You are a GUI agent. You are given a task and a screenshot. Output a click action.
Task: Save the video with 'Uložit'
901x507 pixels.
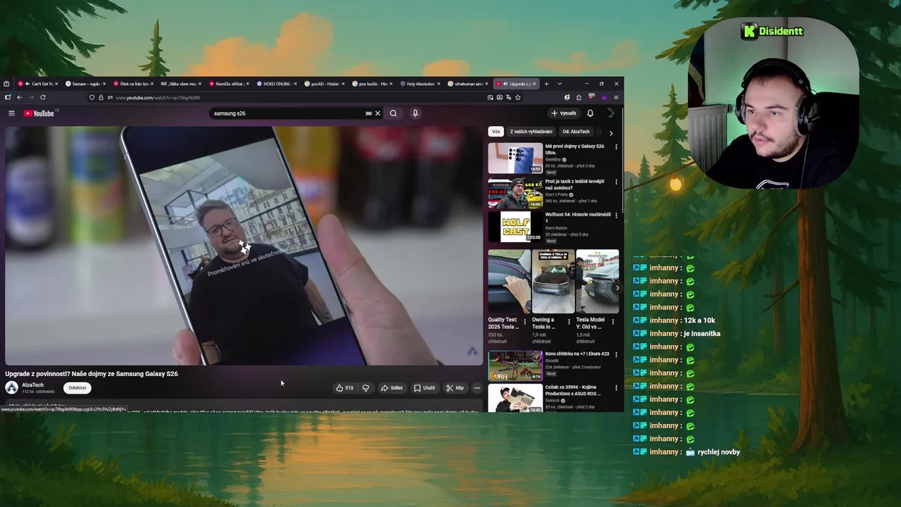[x=424, y=388]
